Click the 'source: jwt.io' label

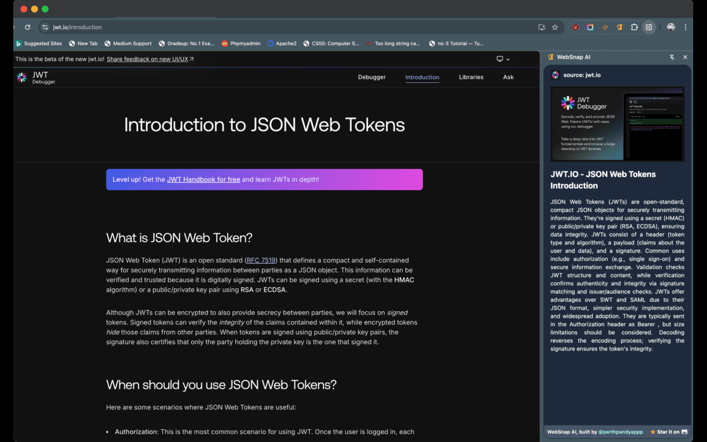(x=582, y=75)
